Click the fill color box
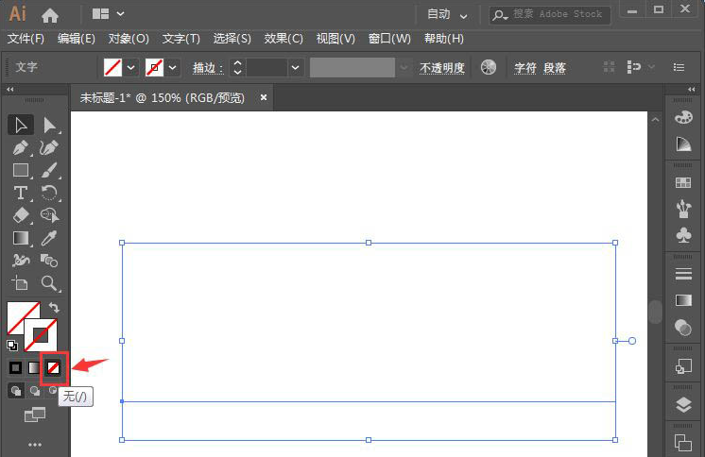 click(16, 311)
